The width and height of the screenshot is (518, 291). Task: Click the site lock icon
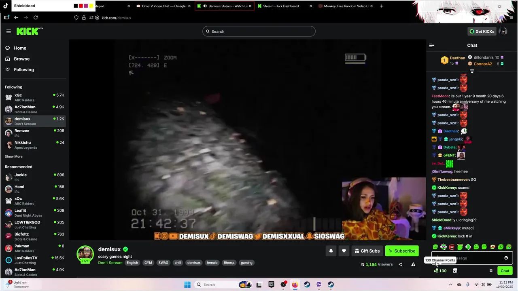tap(84, 18)
